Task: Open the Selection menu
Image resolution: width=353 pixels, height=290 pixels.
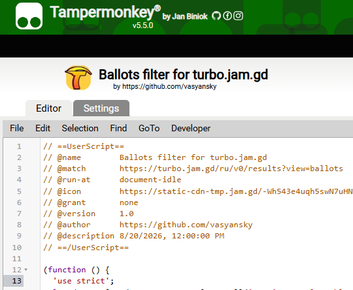Action: tap(80, 128)
